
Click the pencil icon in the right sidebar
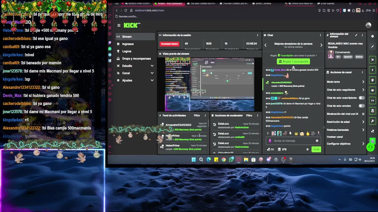click(x=372, y=47)
